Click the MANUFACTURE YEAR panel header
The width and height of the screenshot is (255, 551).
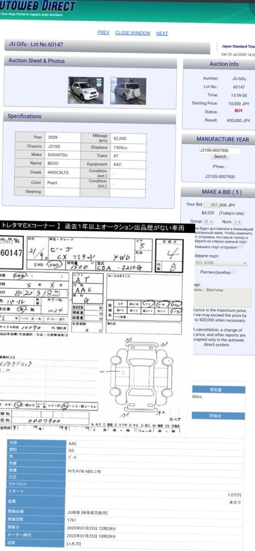[x=222, y=139]
